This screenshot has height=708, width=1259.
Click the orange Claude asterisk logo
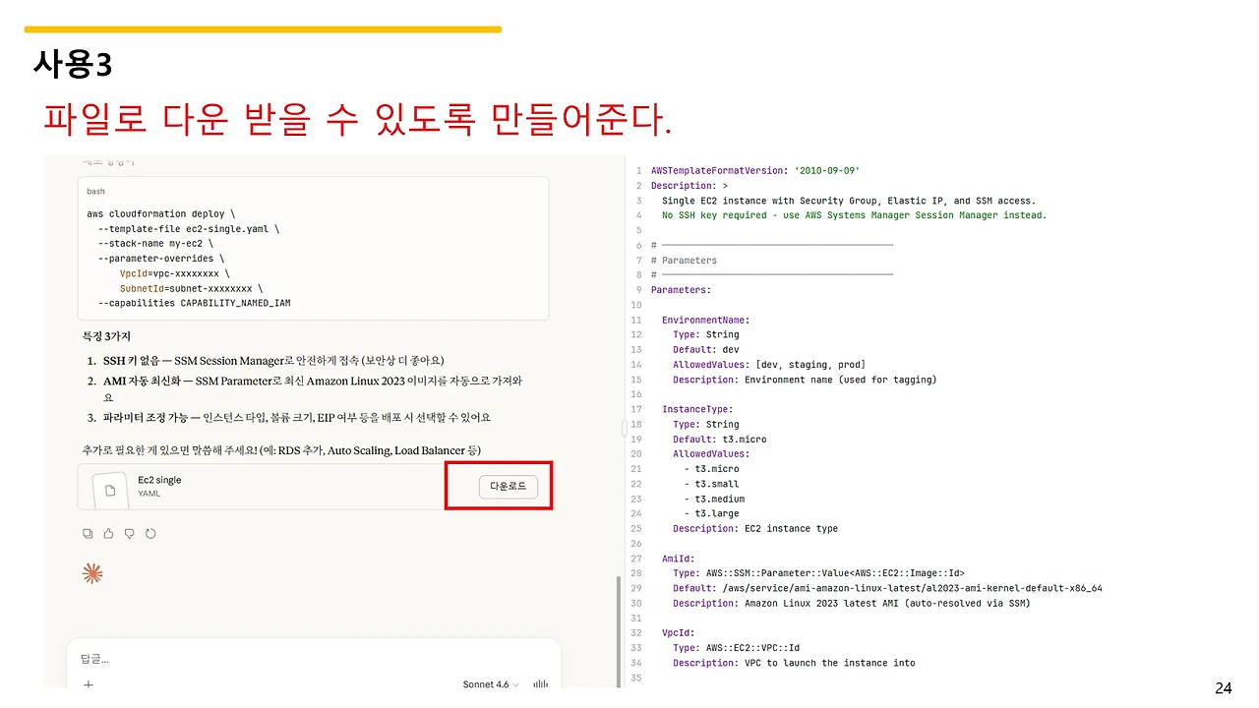(x=92, y=573)
